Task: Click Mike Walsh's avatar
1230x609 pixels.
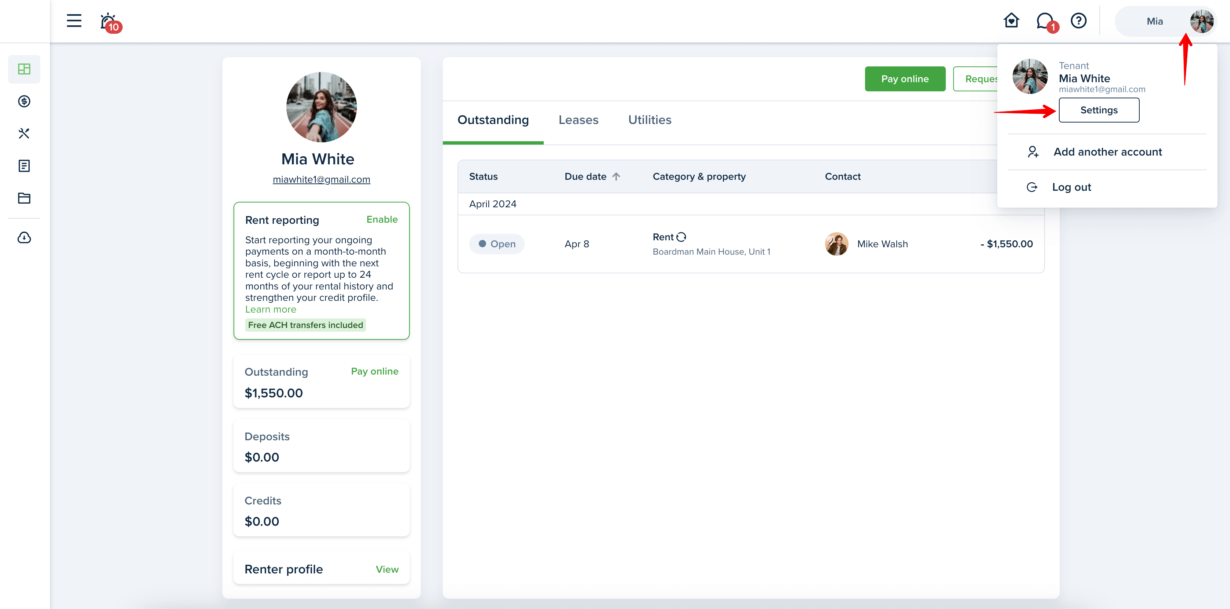Action: pyautogui.click(x=836, y=244)
